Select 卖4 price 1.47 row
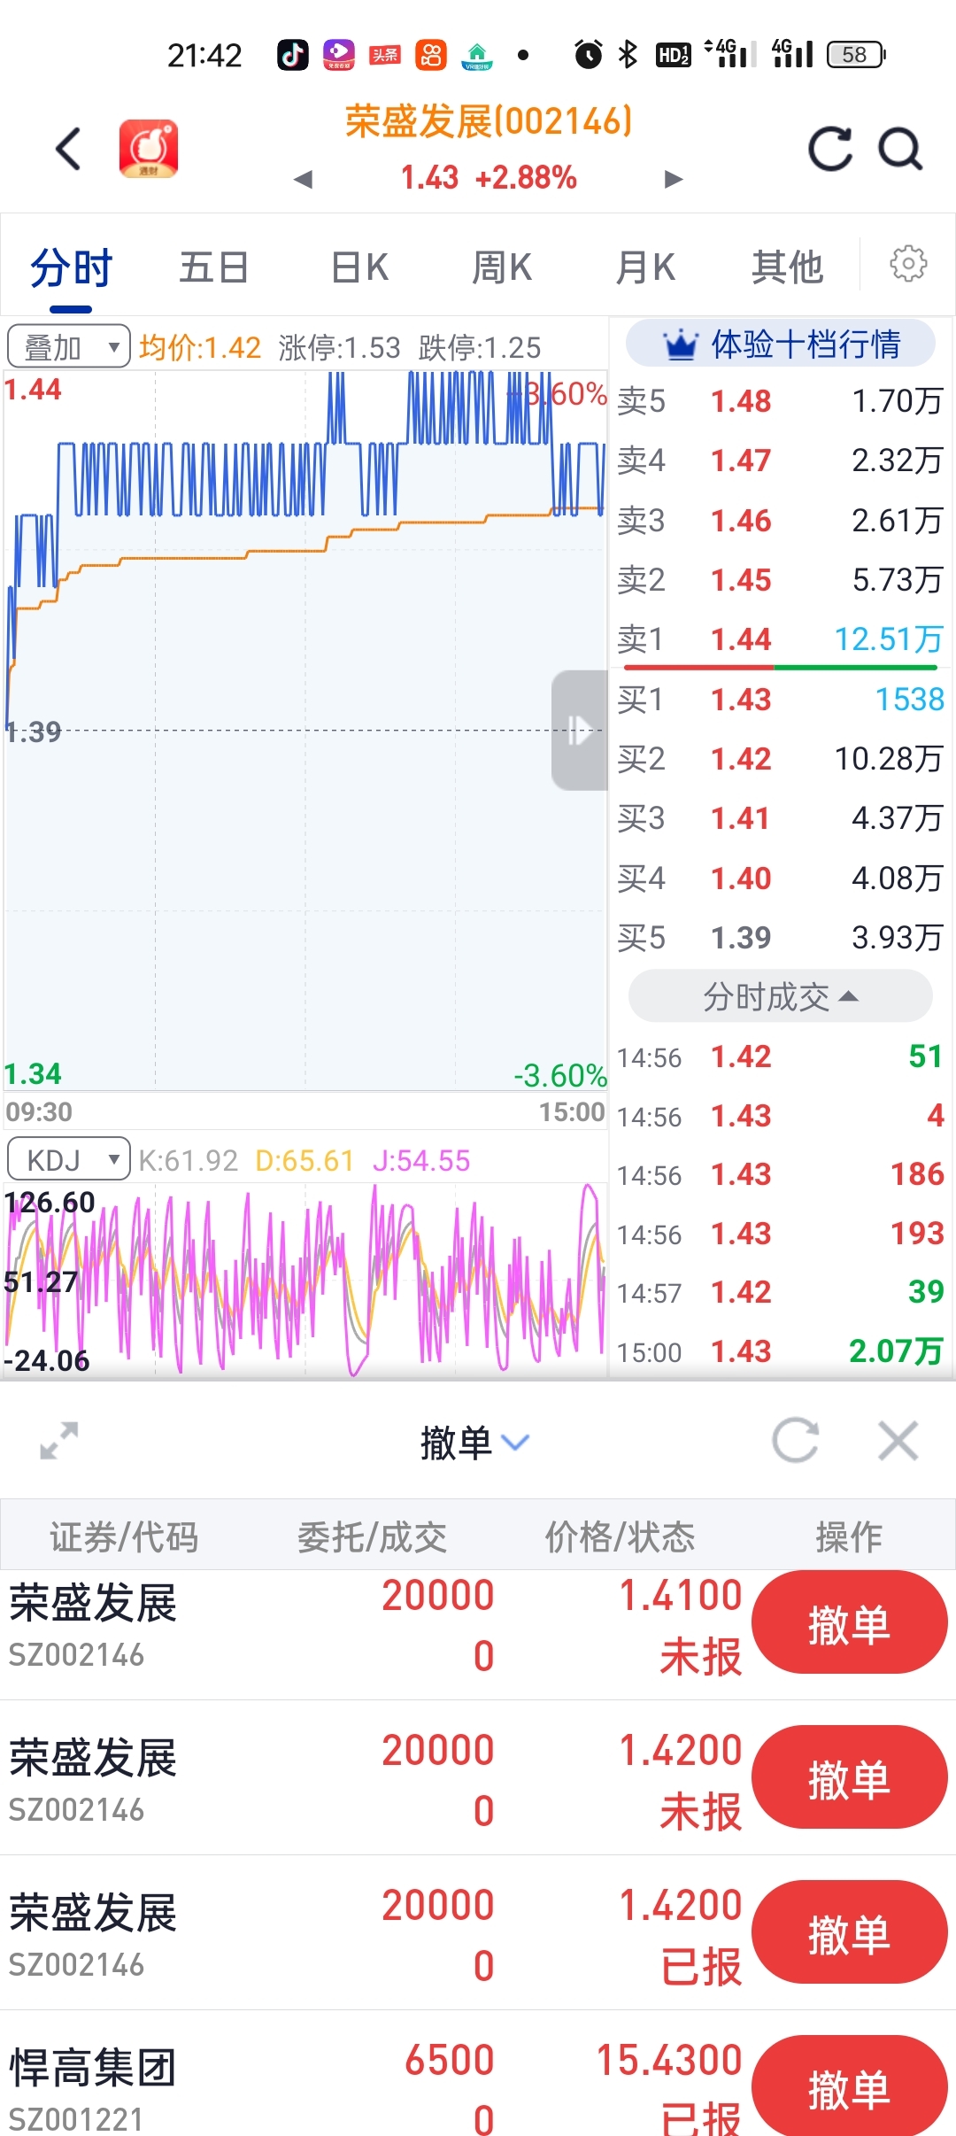The width and height of the screenshot is (956, 2136). 780,460
